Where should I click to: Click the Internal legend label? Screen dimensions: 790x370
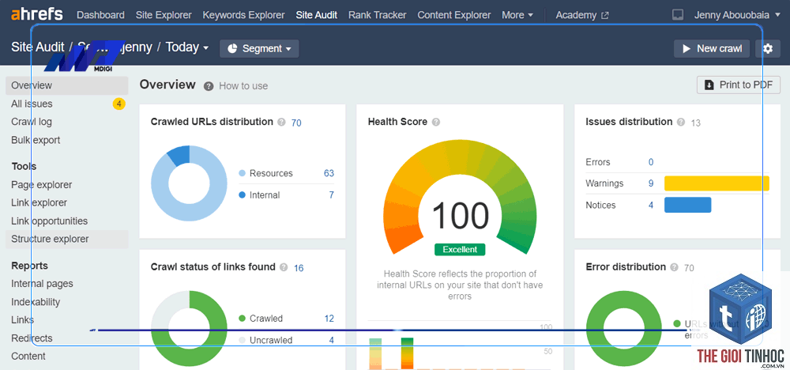tap(265, 195)
